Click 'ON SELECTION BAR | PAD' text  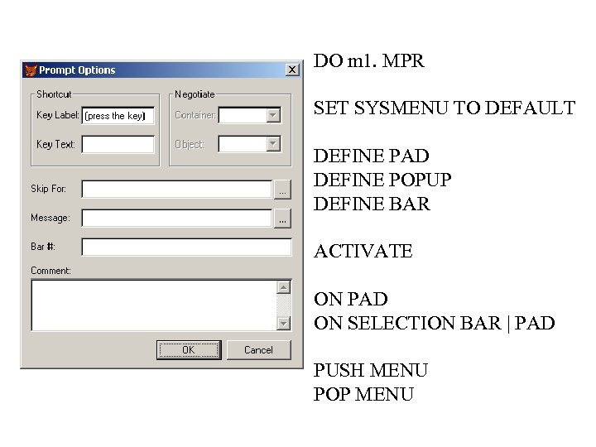[x=434, y=323]
